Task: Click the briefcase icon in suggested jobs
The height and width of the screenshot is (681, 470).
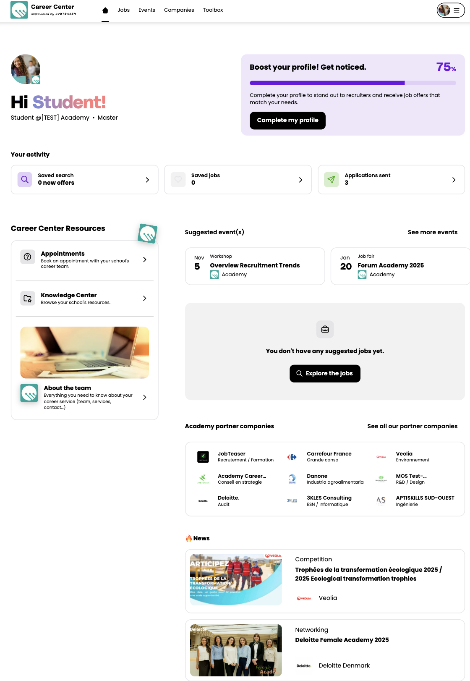Action: click(x=325, y=330)
